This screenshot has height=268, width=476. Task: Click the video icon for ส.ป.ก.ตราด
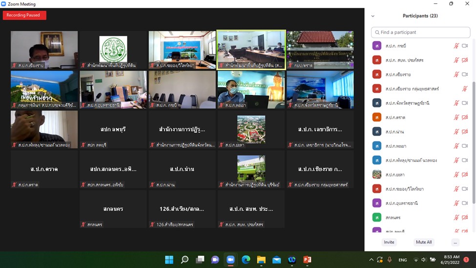(x=465, y=117)
